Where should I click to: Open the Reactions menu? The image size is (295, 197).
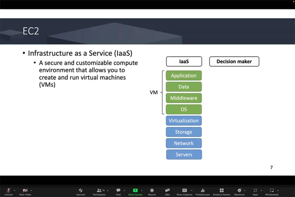(239, 192)
